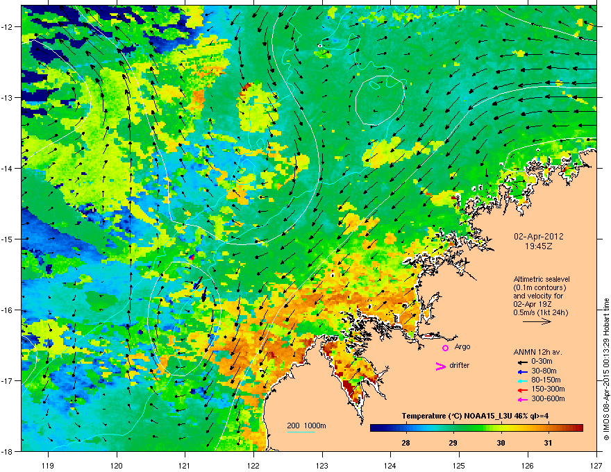Click the latitude axis label -17
The width and height of the screenshot is (611, 472).
(8, 380)
